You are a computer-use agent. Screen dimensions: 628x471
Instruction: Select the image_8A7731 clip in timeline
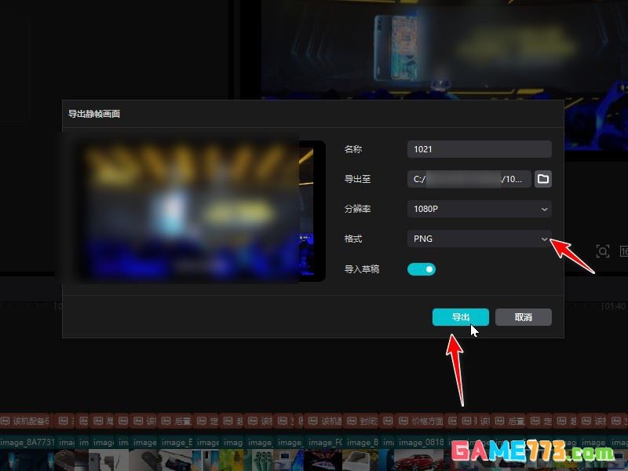coord(28,443)
